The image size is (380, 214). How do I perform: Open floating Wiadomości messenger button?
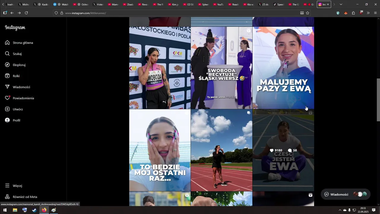[346, 194]
